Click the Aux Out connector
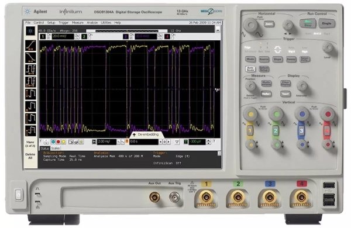351x228 pixels. [154, 197]
